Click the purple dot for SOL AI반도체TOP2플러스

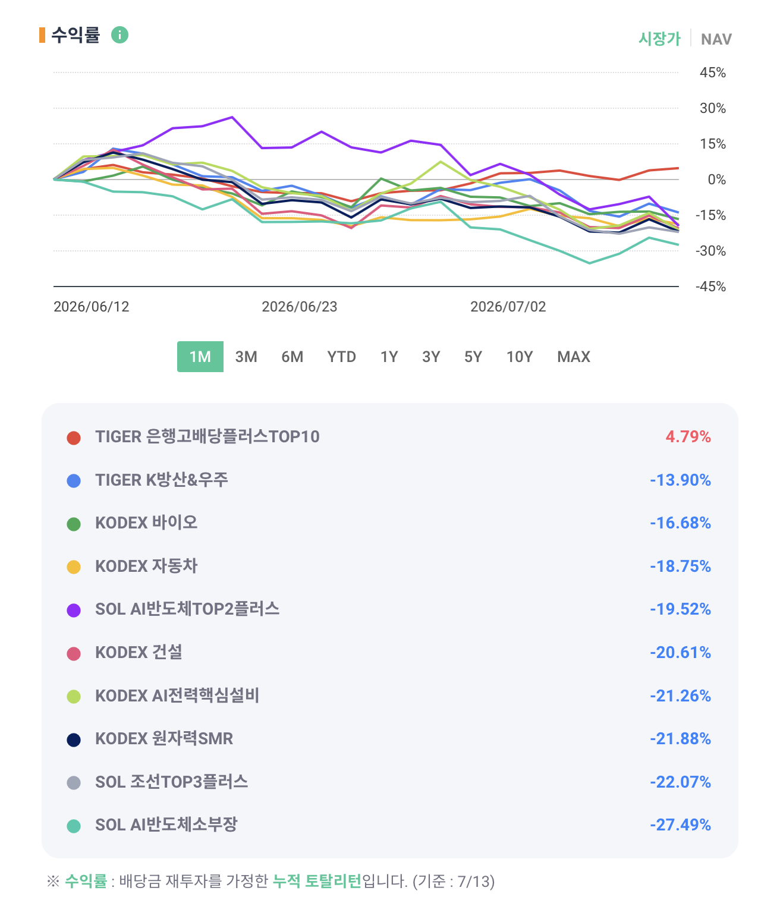[x=74, y=610]
